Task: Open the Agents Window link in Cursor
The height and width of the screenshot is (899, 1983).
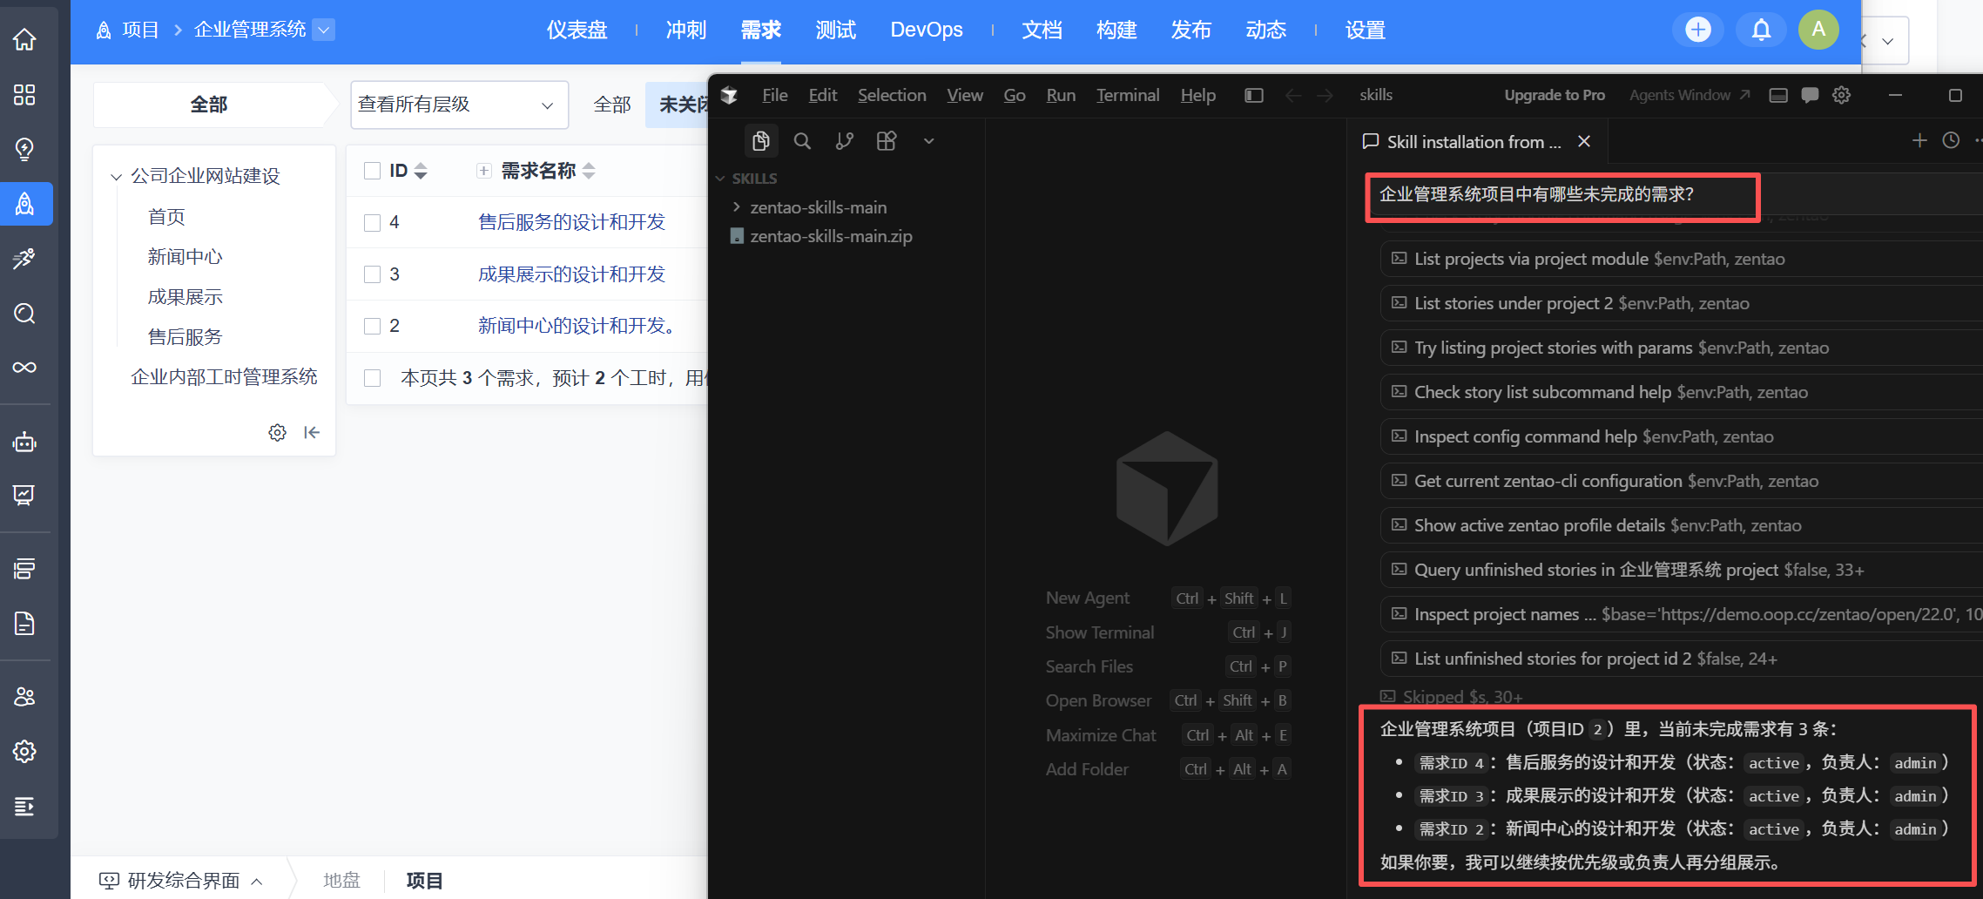Action: [1690, 95]
